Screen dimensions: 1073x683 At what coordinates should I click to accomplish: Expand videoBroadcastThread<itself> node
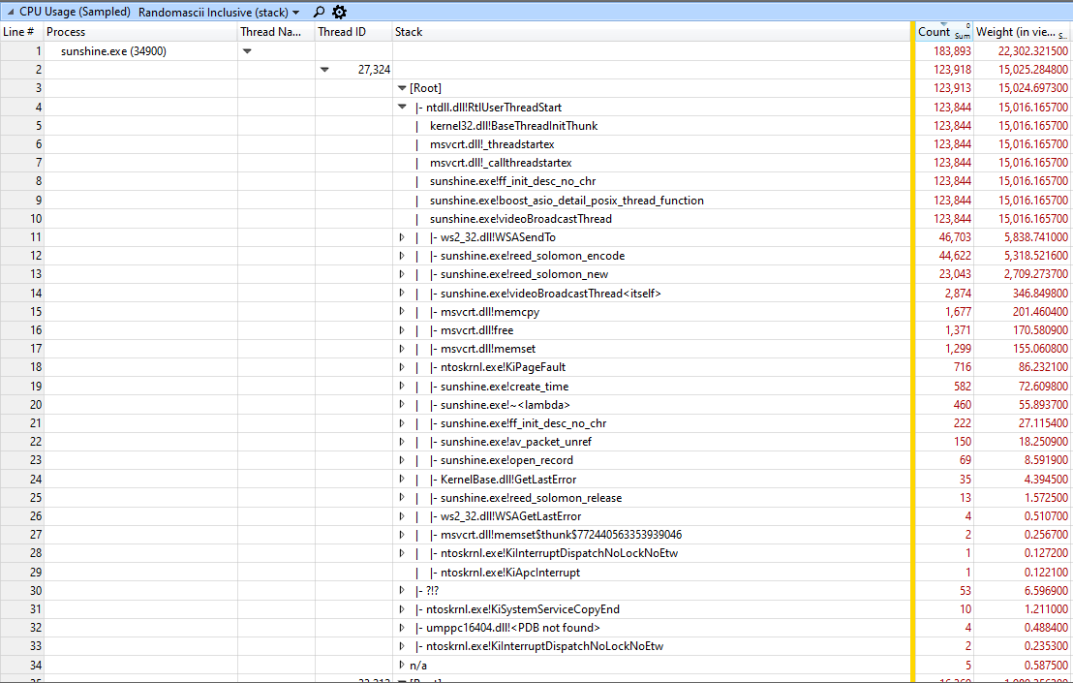[x=402, y=293]
